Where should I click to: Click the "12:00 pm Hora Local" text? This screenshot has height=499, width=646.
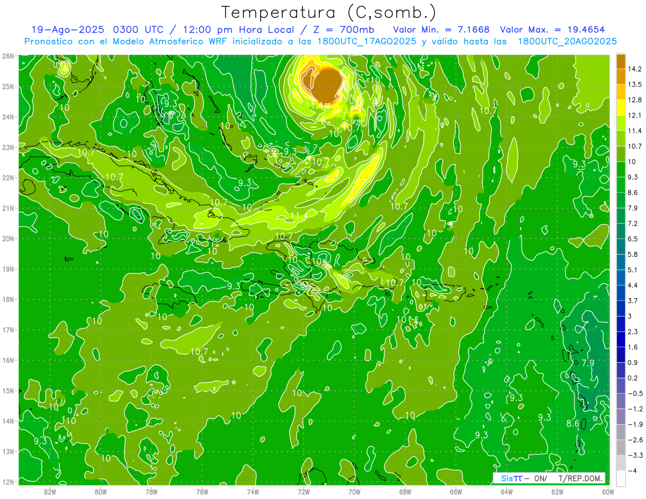(240, 29)
